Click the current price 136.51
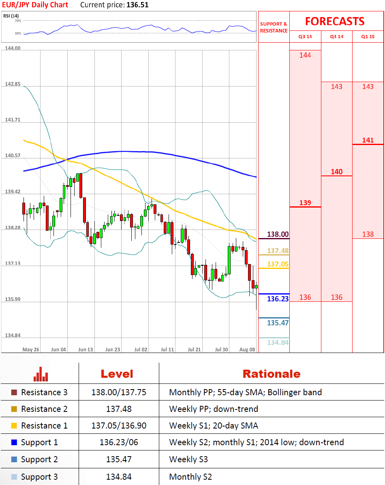This screenshot has width=385, height=485. 138,5
